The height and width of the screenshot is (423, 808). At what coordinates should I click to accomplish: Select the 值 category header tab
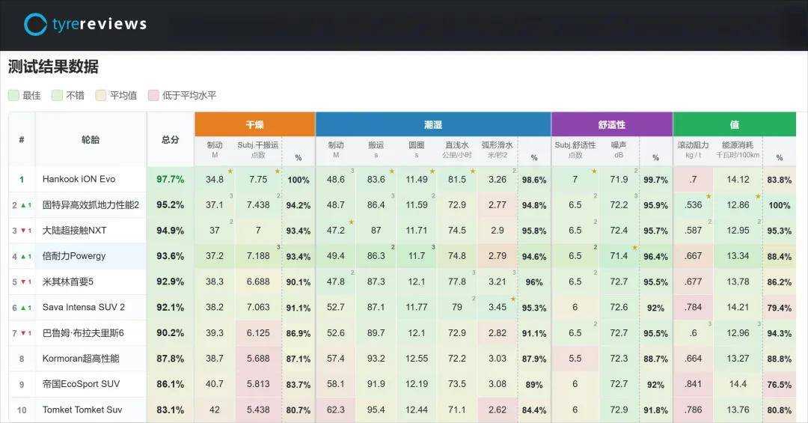735,124
